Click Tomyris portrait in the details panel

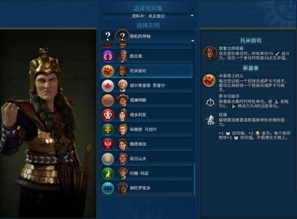(x=210, y=53)
